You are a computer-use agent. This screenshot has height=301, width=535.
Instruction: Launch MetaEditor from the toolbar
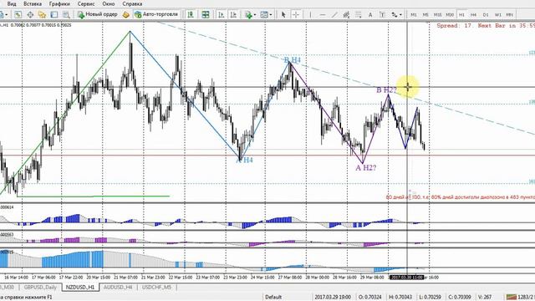126,14
